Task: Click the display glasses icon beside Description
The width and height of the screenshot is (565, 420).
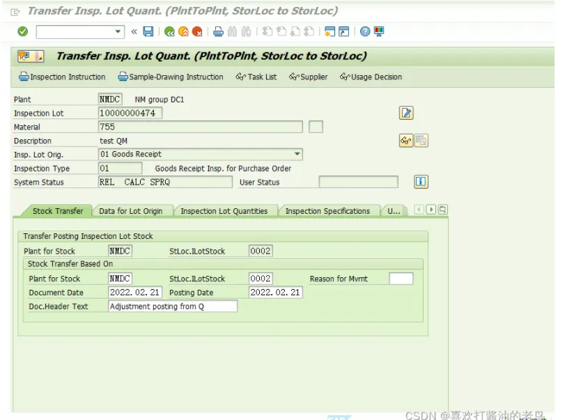Action: (x=406, y=141)
